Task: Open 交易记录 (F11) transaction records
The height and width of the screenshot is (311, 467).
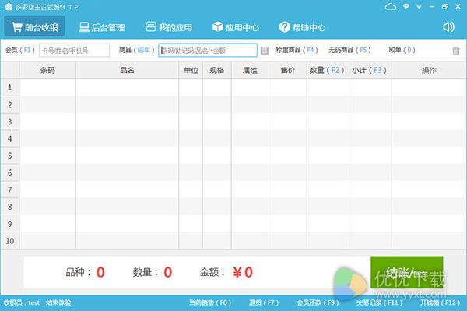Action: point(380,302)
